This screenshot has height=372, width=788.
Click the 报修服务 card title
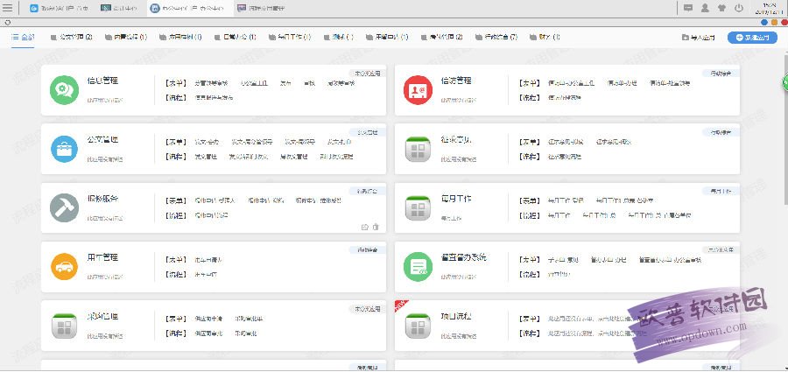103,199
